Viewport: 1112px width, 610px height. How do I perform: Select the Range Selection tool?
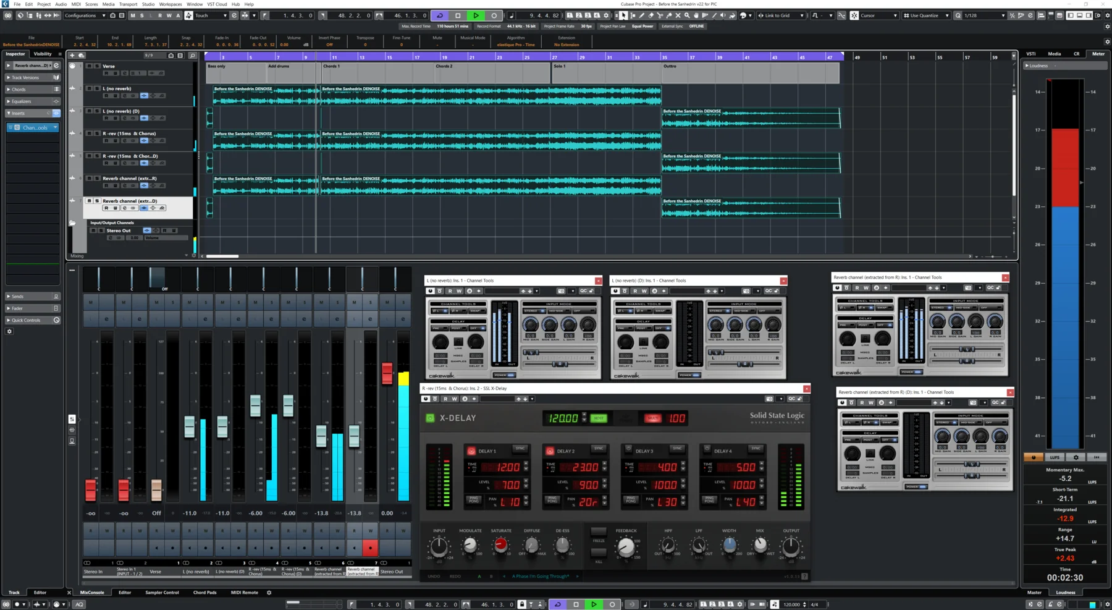pos(633,15)
